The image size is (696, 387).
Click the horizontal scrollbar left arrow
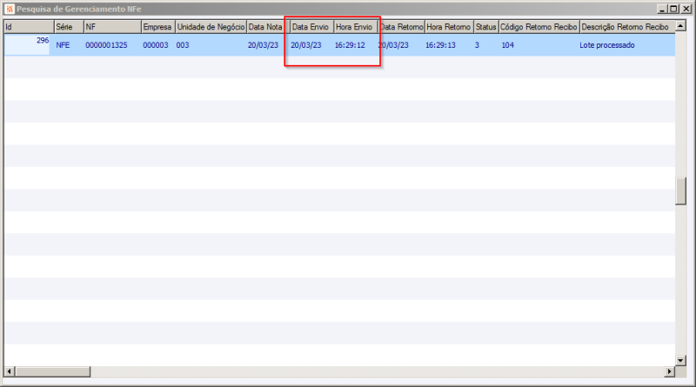click(10, 371)
